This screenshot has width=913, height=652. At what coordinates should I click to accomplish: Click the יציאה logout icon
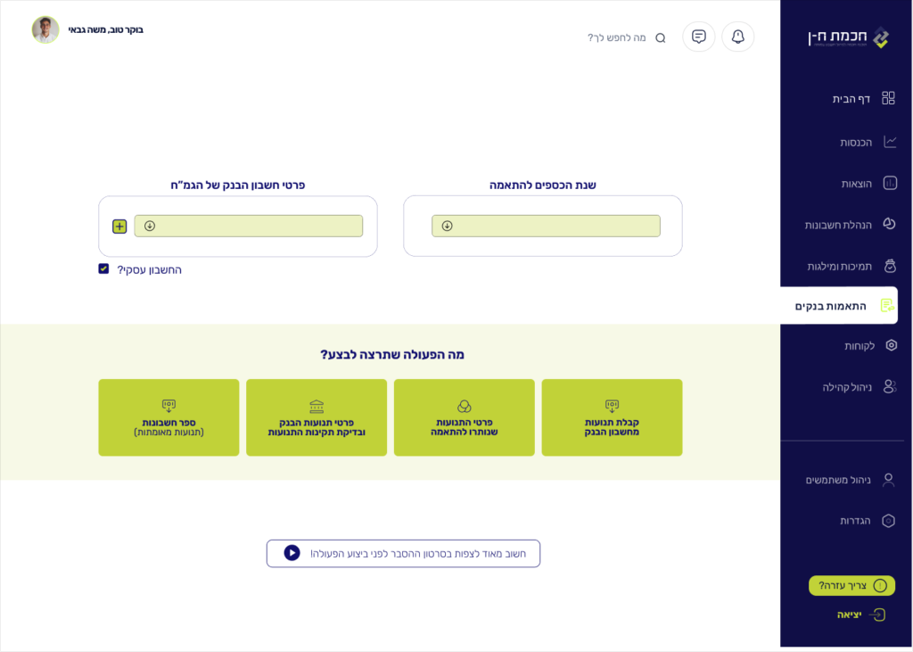(877, 615)
